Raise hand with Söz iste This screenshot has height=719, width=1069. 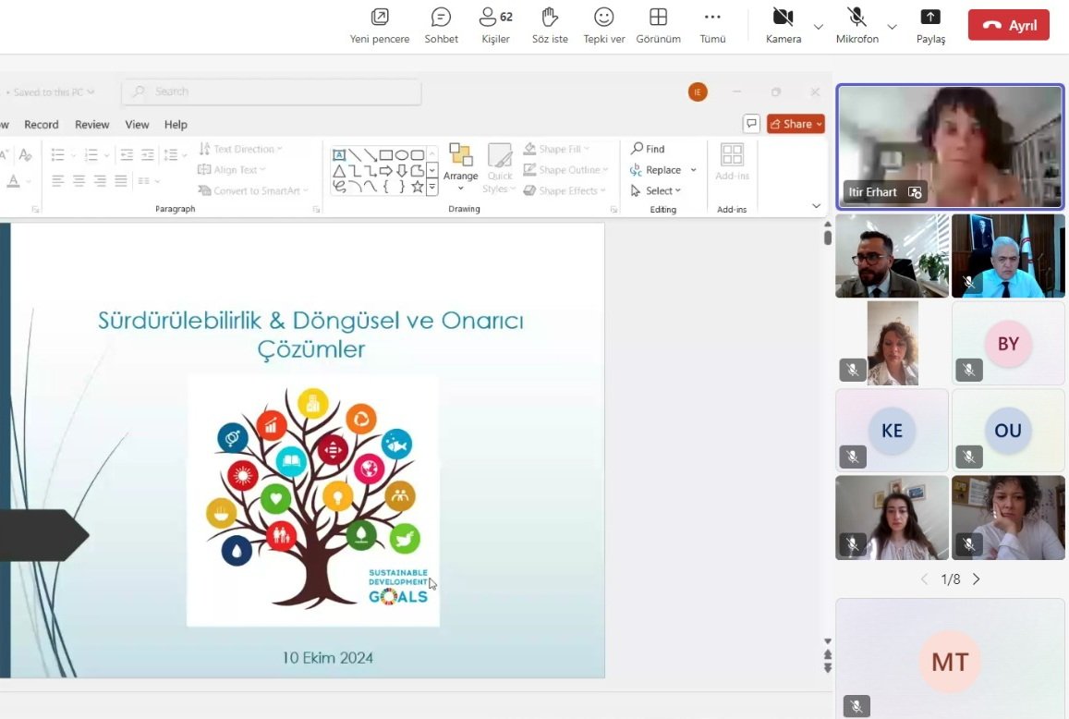click(550, 26)
